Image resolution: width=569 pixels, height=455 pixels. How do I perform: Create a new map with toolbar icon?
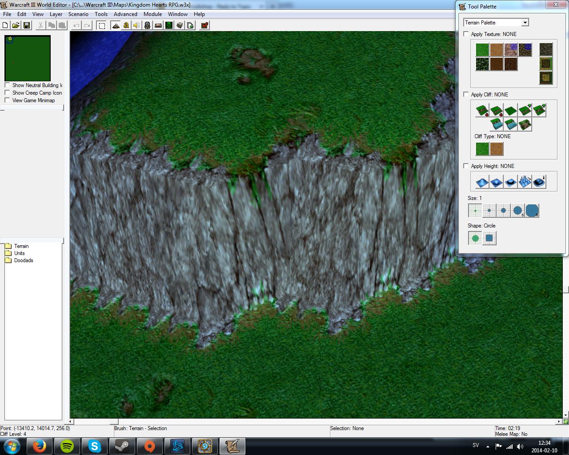click(x=5, y=25)
